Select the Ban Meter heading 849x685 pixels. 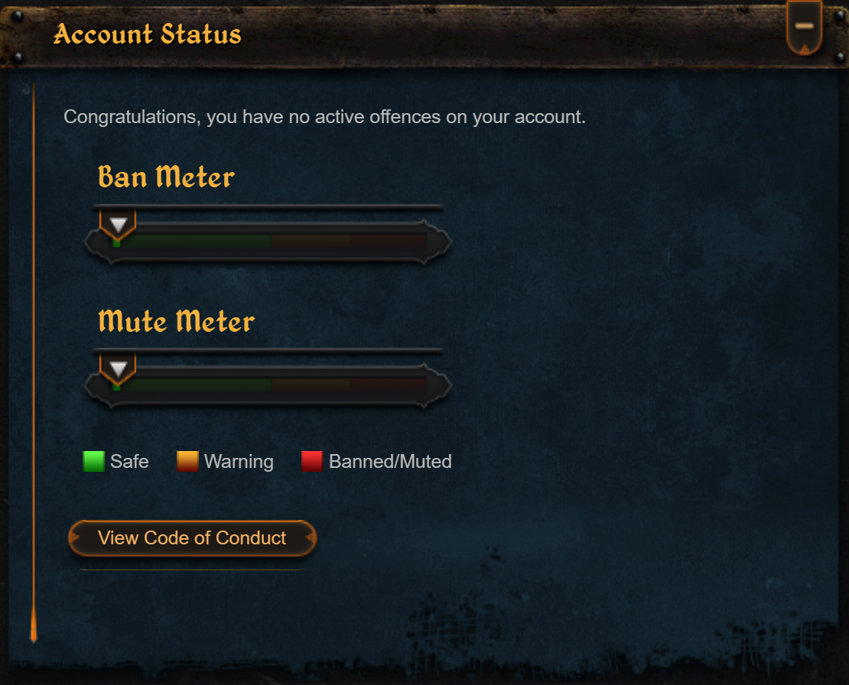tap(166, 177)
